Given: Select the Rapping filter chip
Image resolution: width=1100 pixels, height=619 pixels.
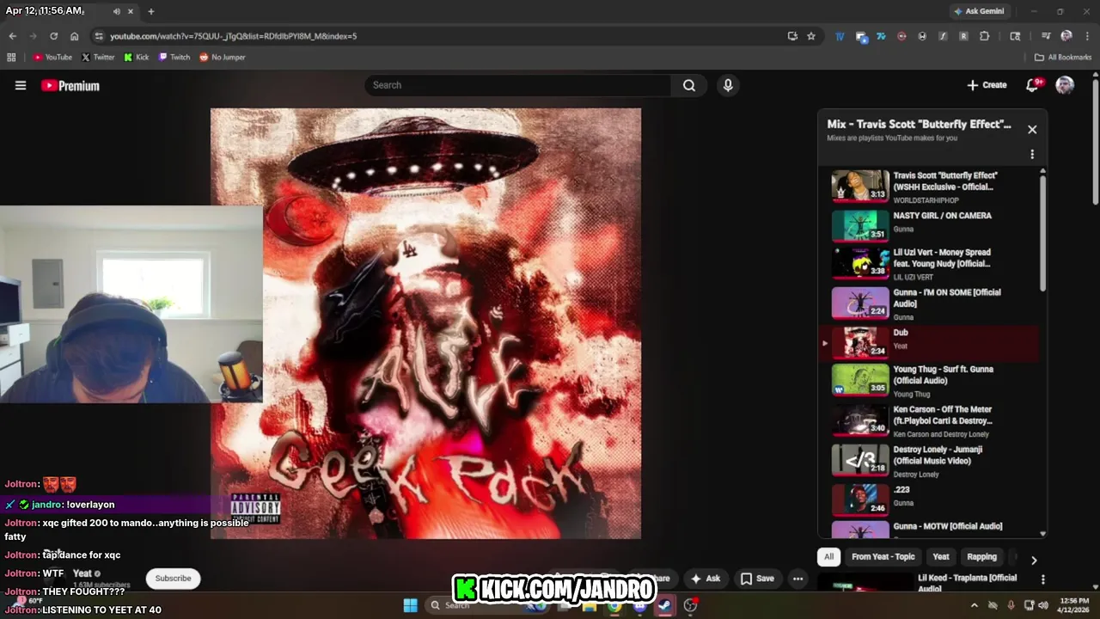Looking at the screenshot, I should coord(981,557).
